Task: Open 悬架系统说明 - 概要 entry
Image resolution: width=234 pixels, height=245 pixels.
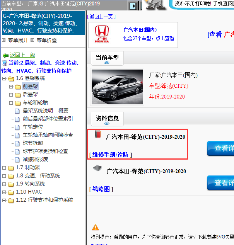Action: [46, 111]
